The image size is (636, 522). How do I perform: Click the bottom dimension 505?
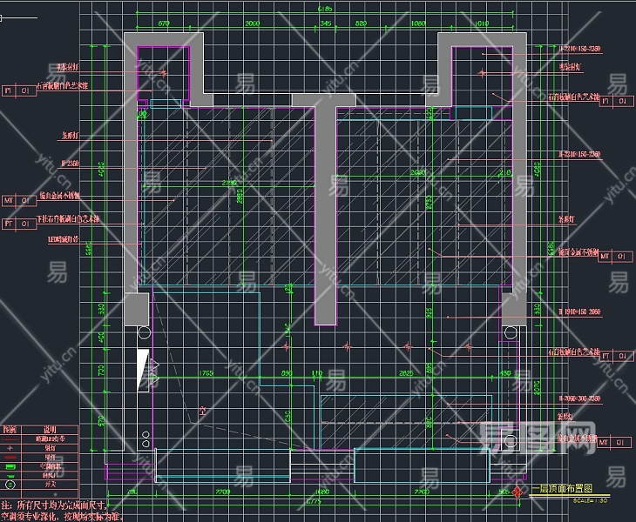(x=504, y=492)
